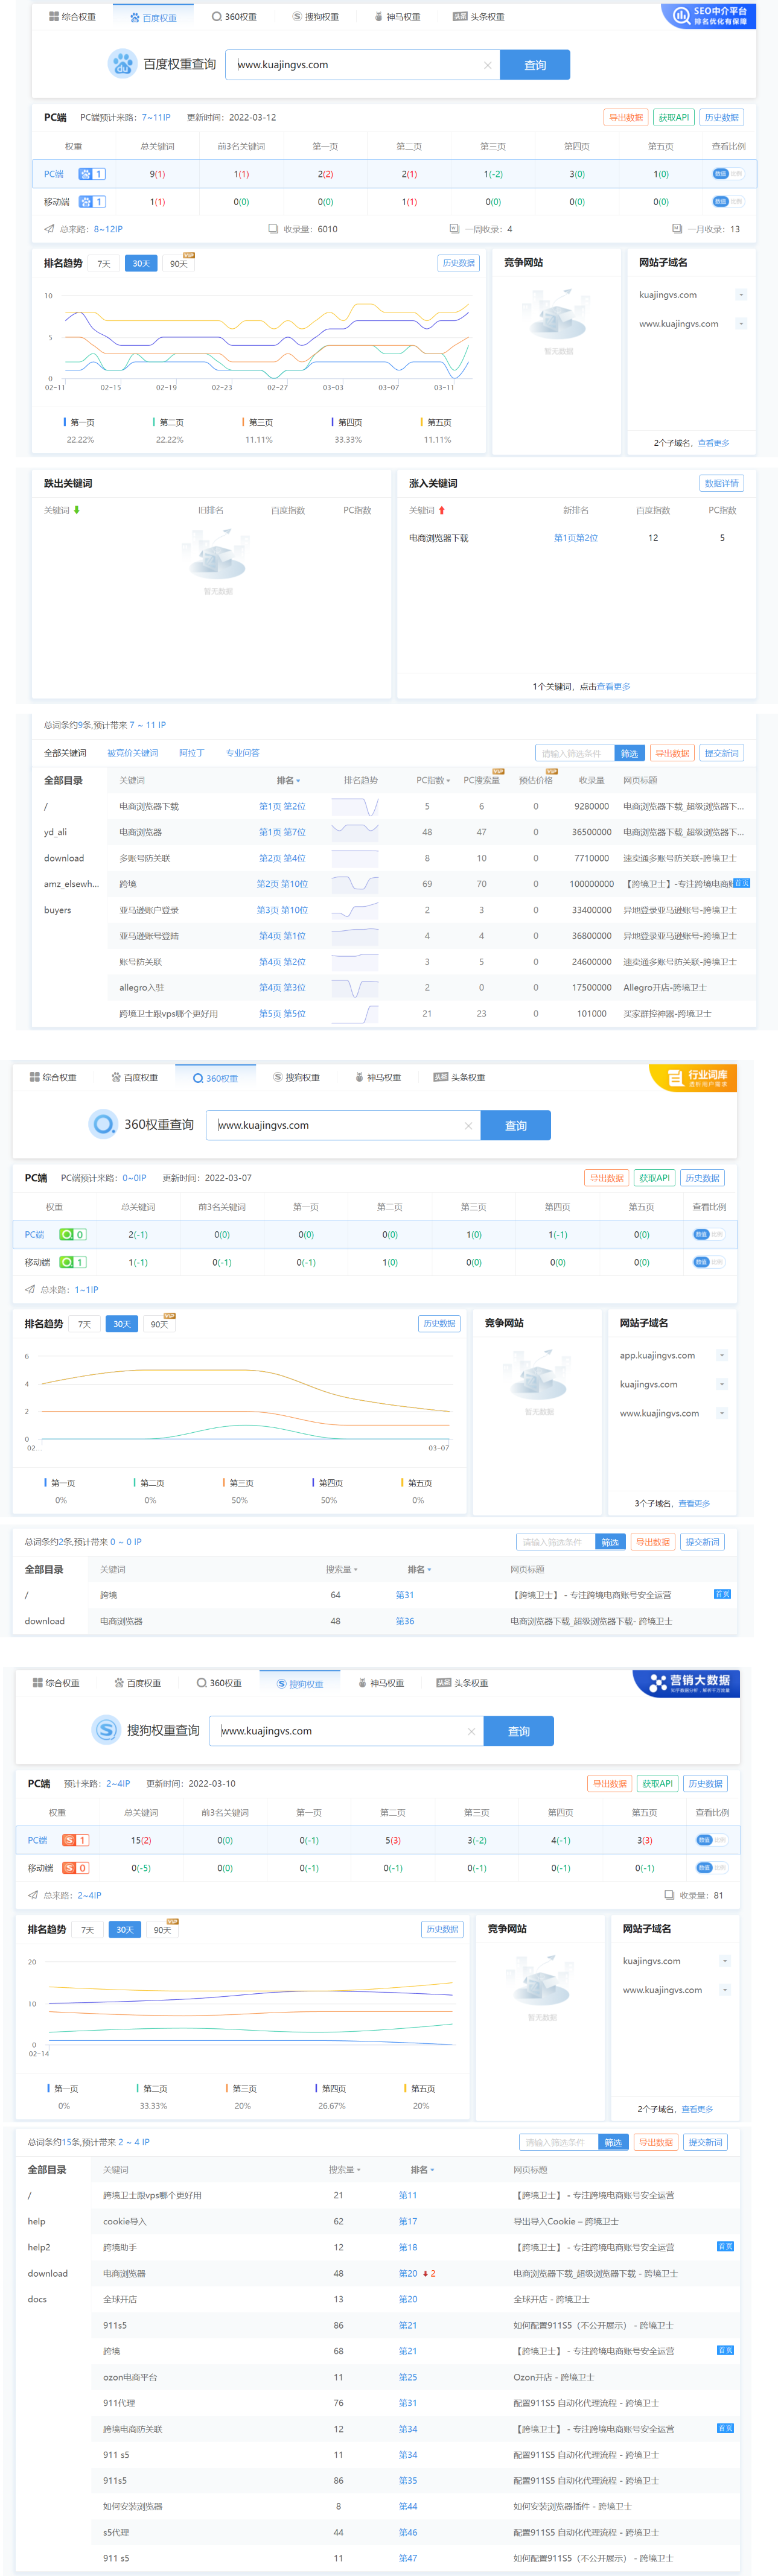The width and height of the screenshot is (778, 2576).
Task: Click the 360 logo beside 360权重查询
Action: [103, 1124]
